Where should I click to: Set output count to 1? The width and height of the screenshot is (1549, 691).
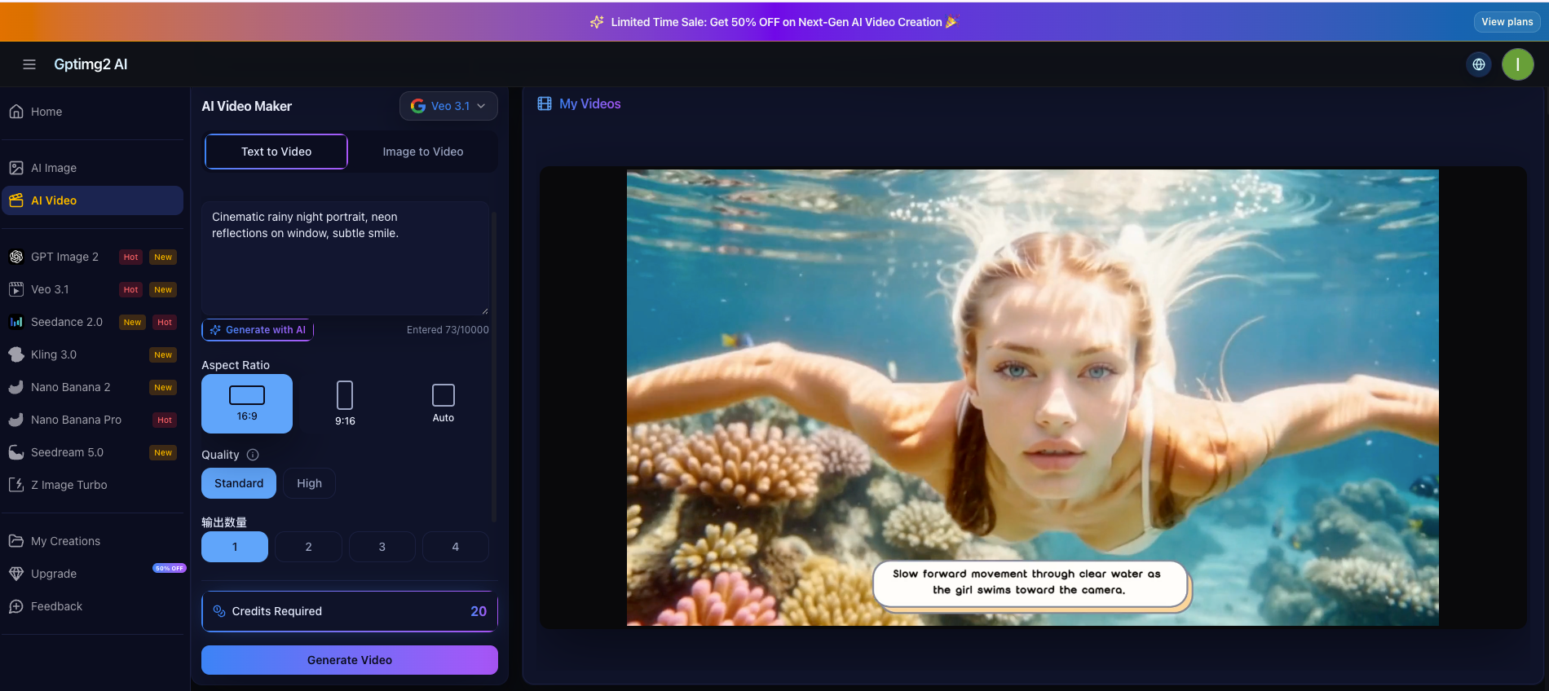coord(235,547)
